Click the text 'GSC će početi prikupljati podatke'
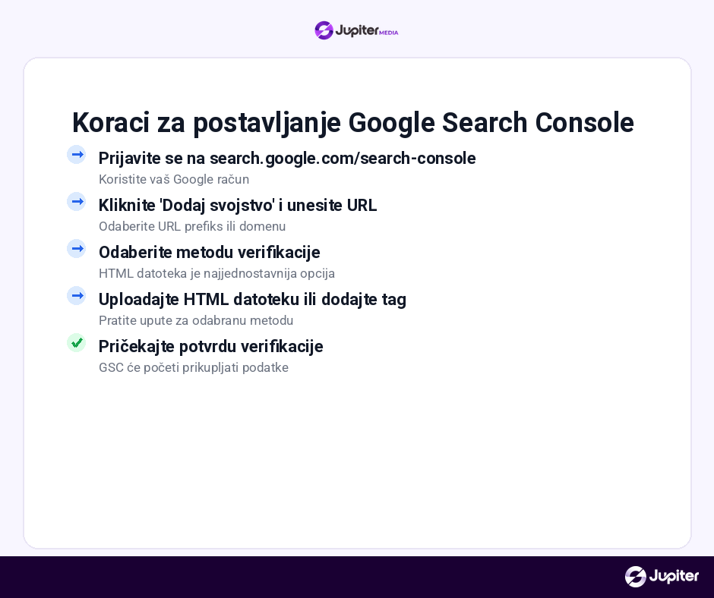The height and width of the screenshot is (598, 714). click(x=194, y=367)
